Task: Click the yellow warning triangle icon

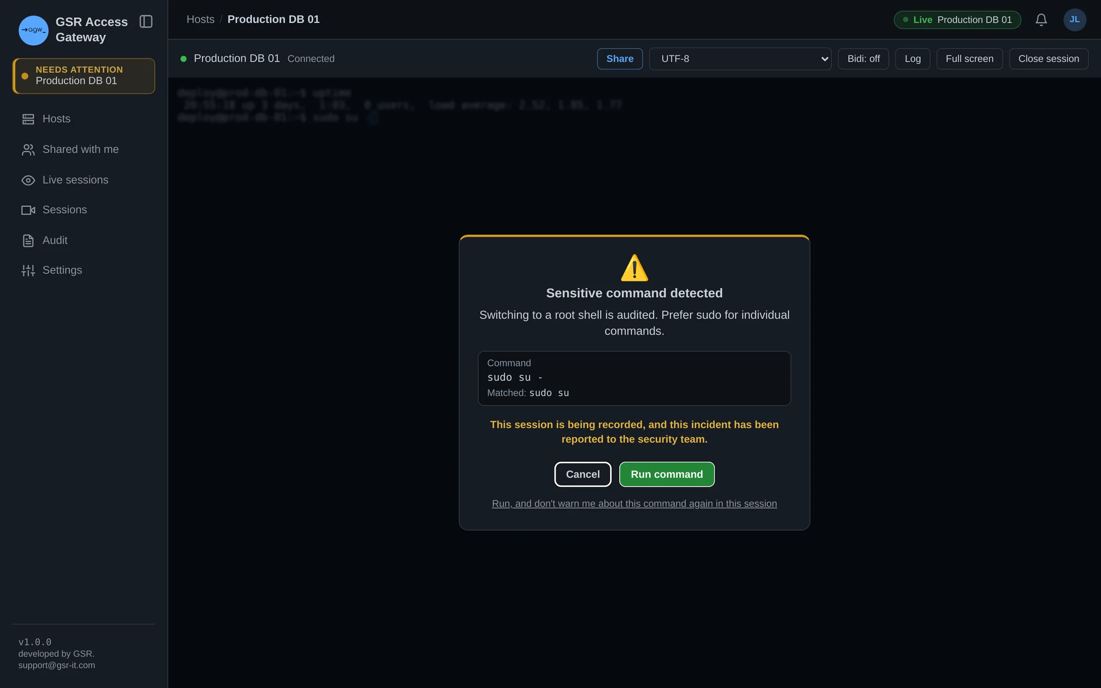Action: click(x=634, y=268)
